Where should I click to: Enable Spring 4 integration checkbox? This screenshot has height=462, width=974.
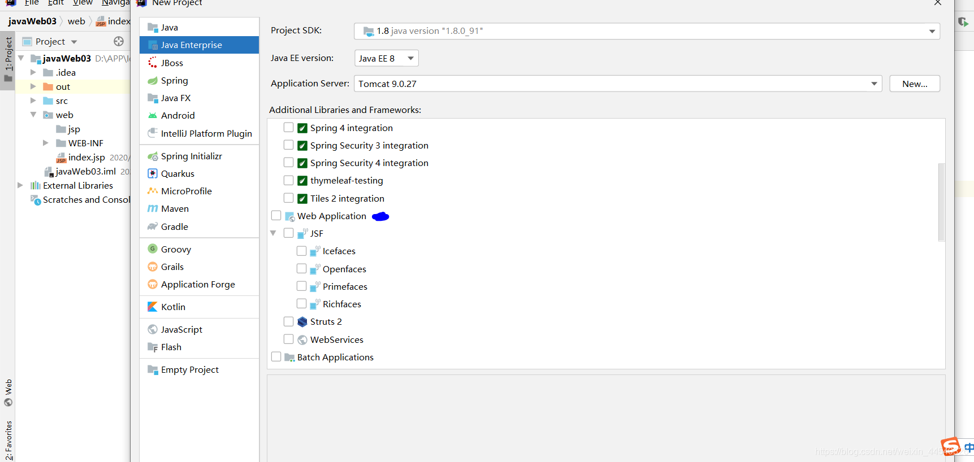(288, 128)
